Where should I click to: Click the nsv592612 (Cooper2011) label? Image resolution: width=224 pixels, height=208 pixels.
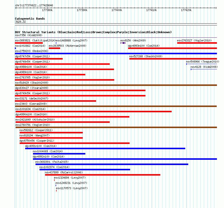tap(36, 130)
